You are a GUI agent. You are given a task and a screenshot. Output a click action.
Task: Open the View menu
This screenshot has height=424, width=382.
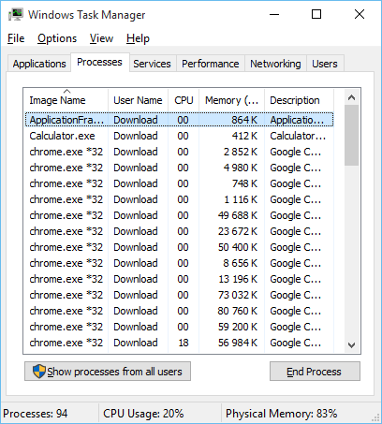[x=101, y=38]
